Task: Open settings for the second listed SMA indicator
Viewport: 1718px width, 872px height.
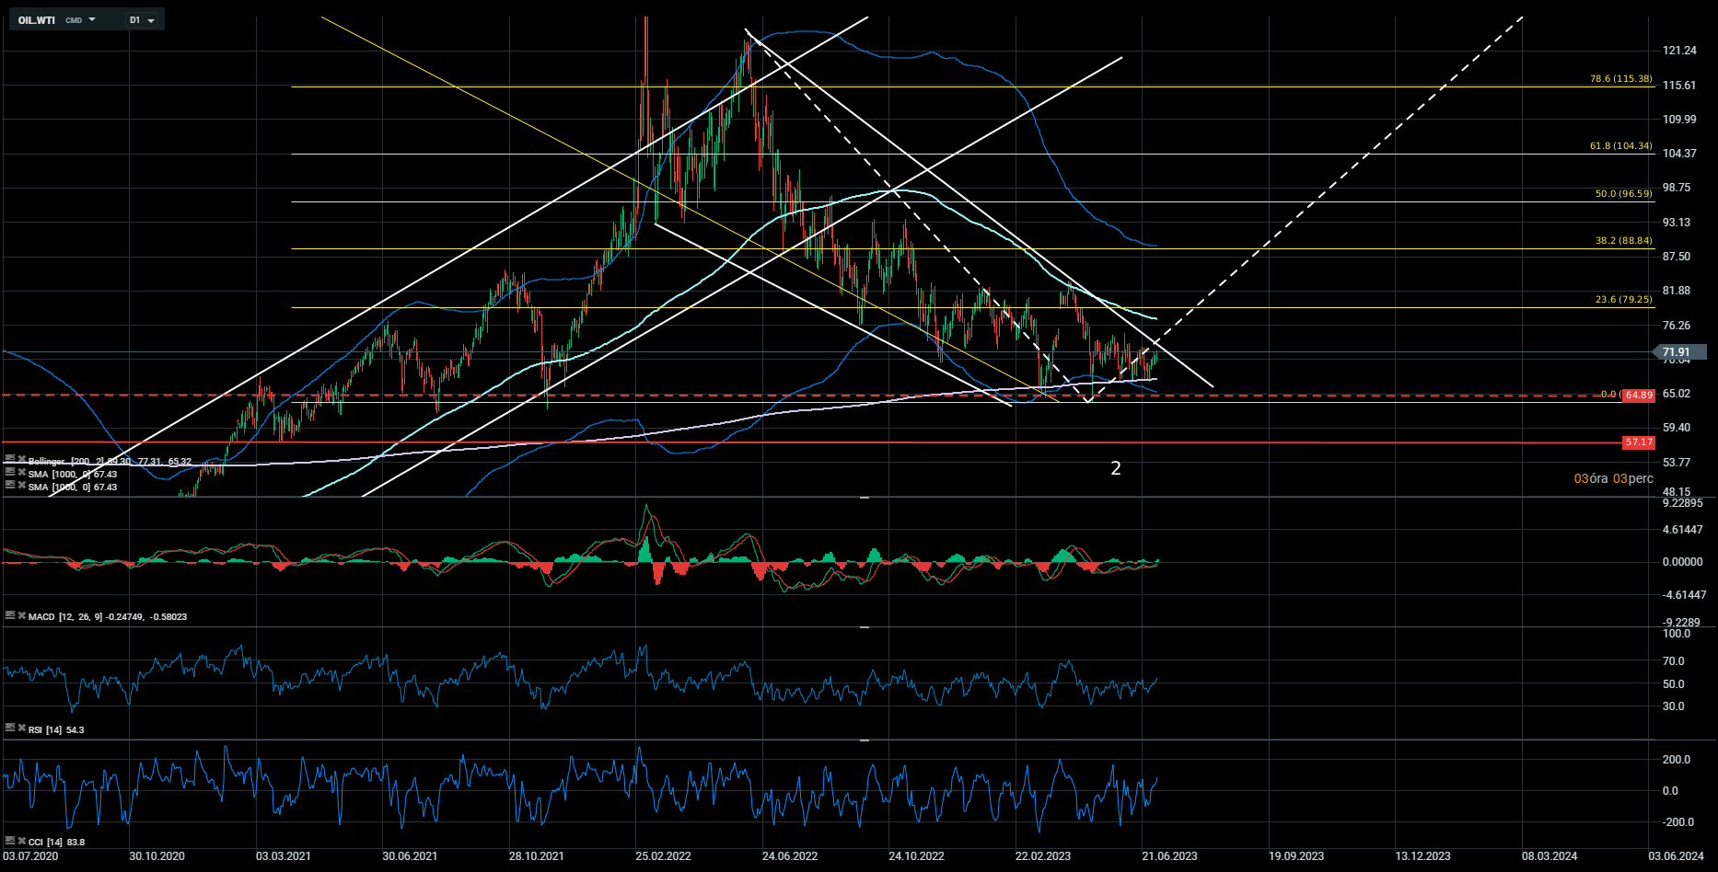Action: pos(10,485)
